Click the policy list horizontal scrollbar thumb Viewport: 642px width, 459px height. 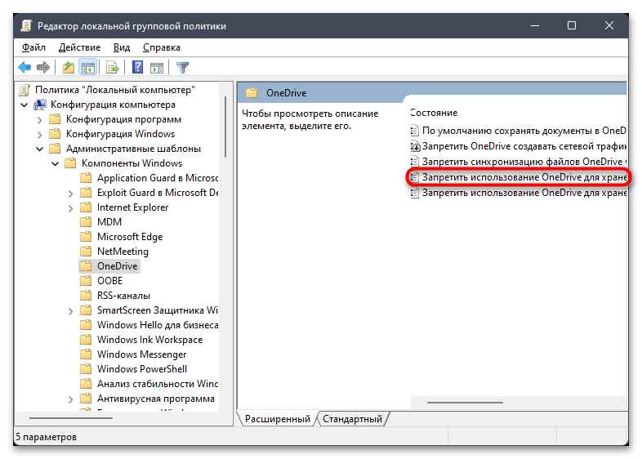[x=465, y=403]
